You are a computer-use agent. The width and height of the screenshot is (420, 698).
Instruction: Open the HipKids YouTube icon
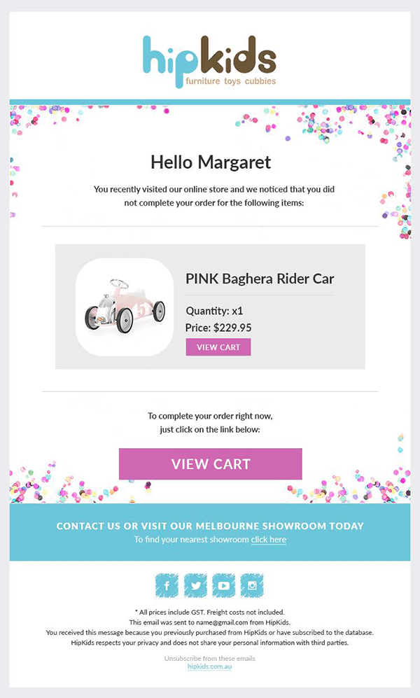click(224, 585)
